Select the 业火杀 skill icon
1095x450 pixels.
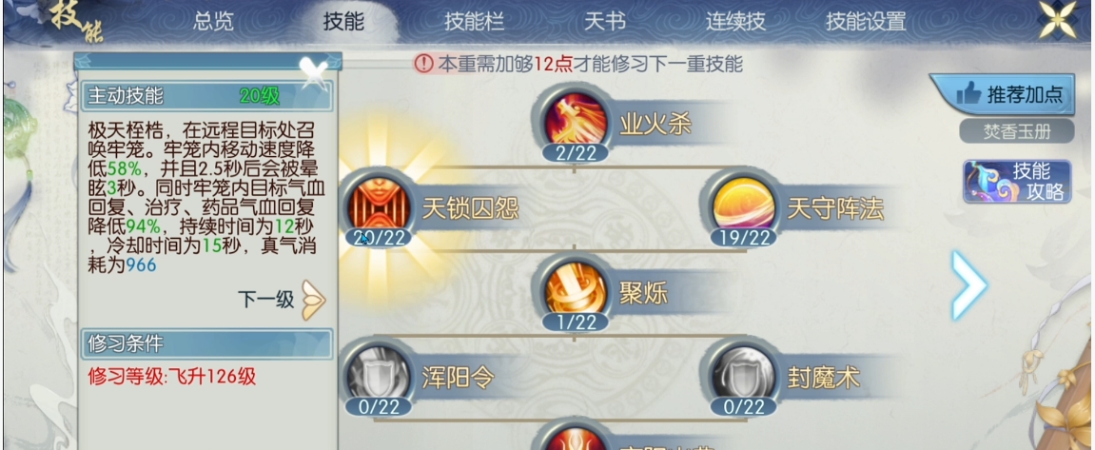(x=574, y=119)
